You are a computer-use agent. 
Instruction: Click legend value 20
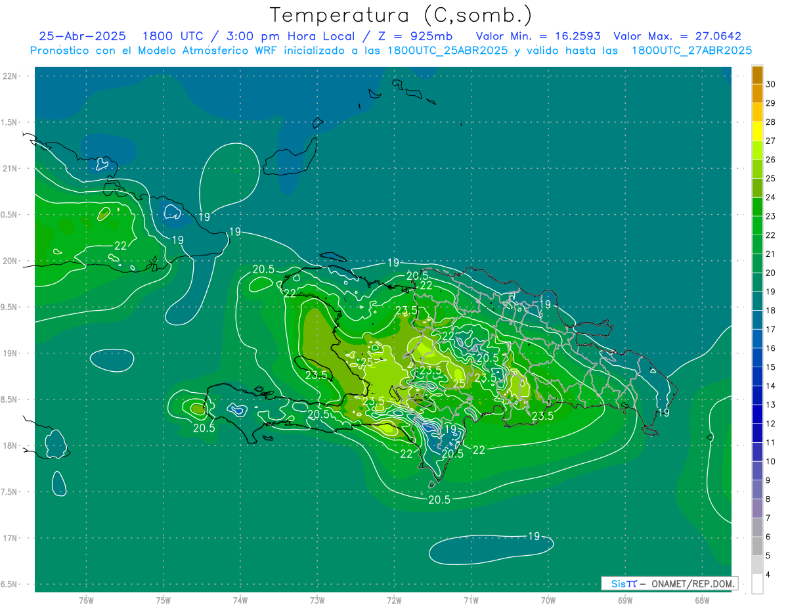point(771,273)
